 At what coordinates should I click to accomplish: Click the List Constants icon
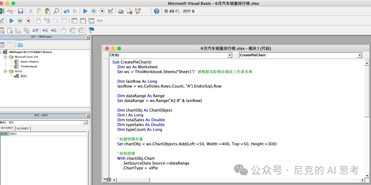[10, 30]
